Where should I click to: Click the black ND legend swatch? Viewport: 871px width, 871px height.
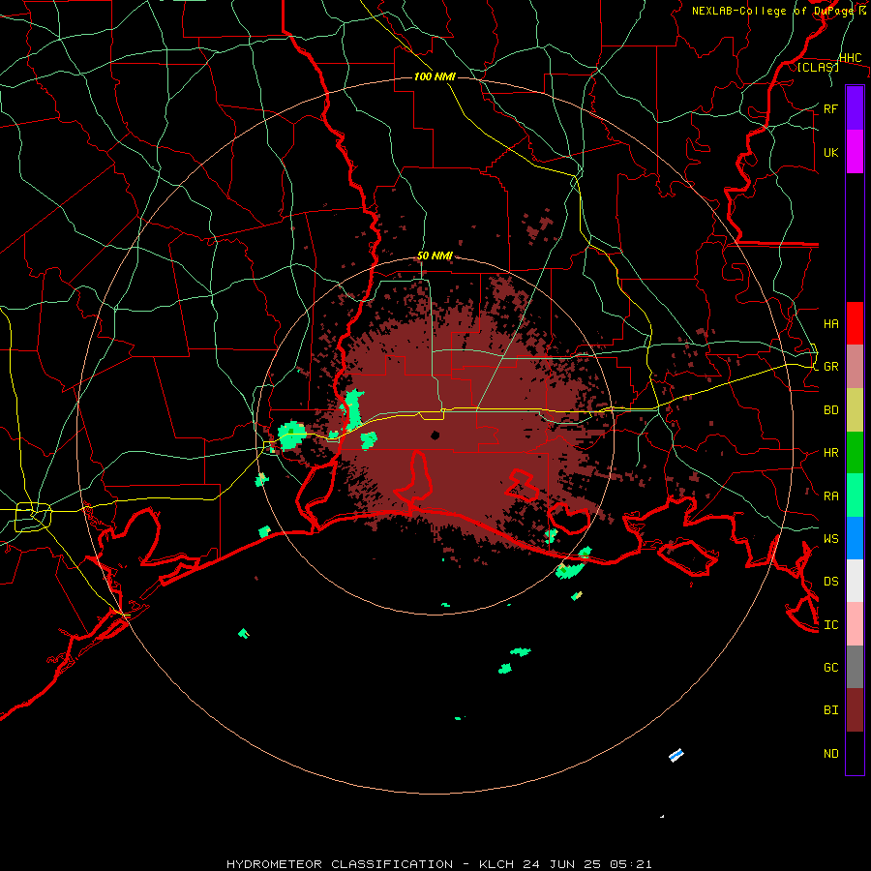point(855,753)
